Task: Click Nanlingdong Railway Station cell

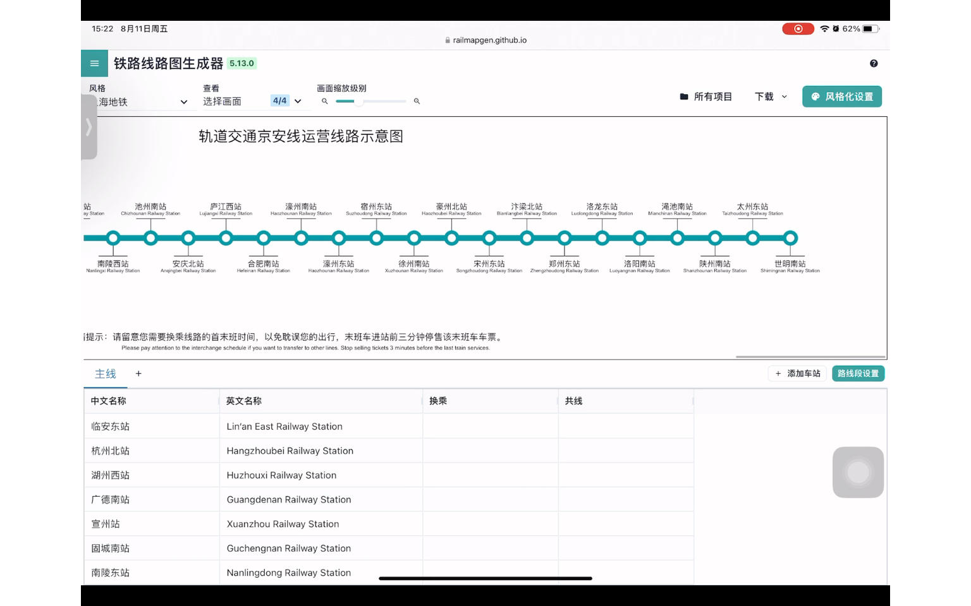Action: (321, 573)
